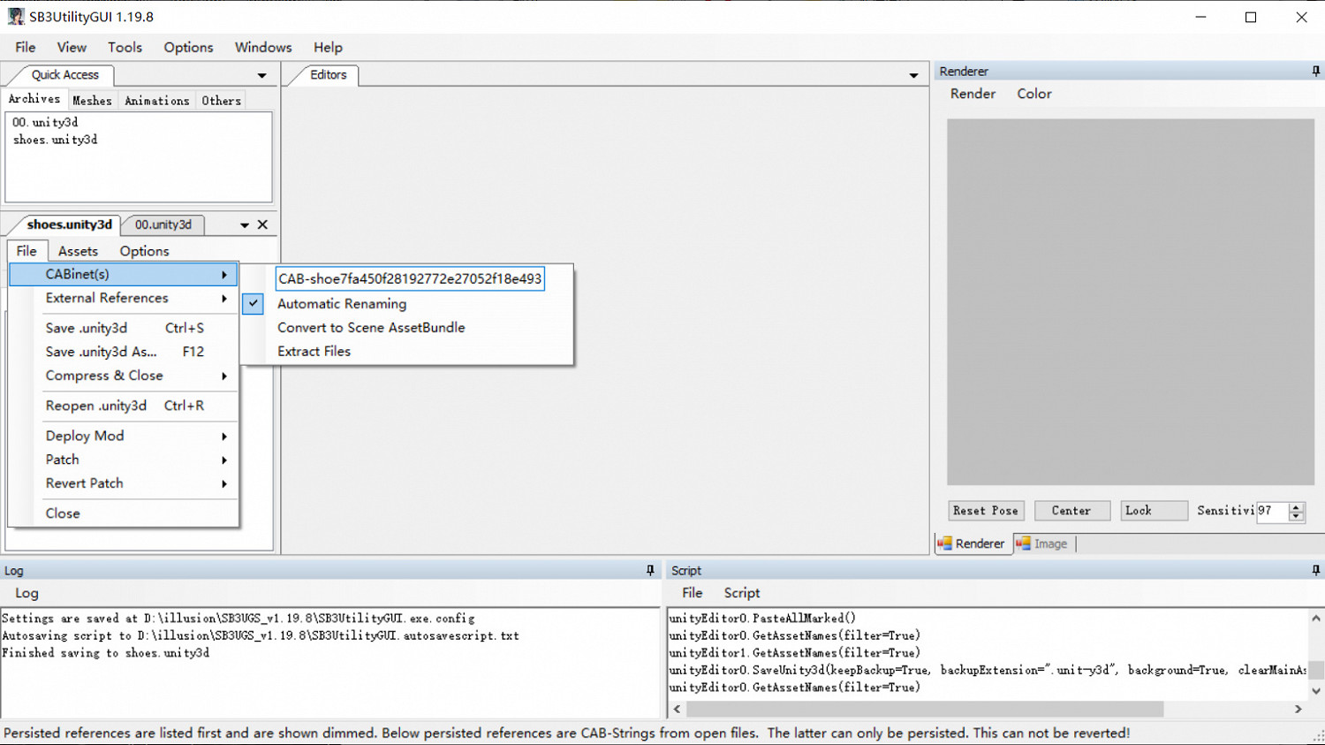Switch to the Image tab

pyautogui.click(x=1042, y=544)
